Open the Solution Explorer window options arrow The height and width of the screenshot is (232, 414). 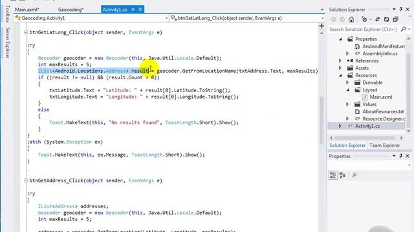[394, 10]
